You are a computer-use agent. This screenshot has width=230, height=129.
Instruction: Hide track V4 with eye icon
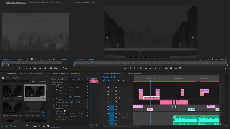(x=120, y=98)
